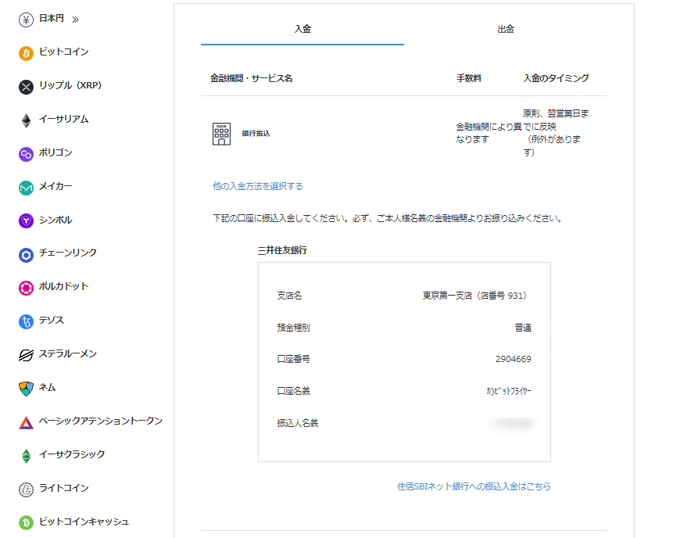Choose ベーシックアテンショントークン from the sidebar
Viewport: 691px width, 538px height.
coord(100,421)
